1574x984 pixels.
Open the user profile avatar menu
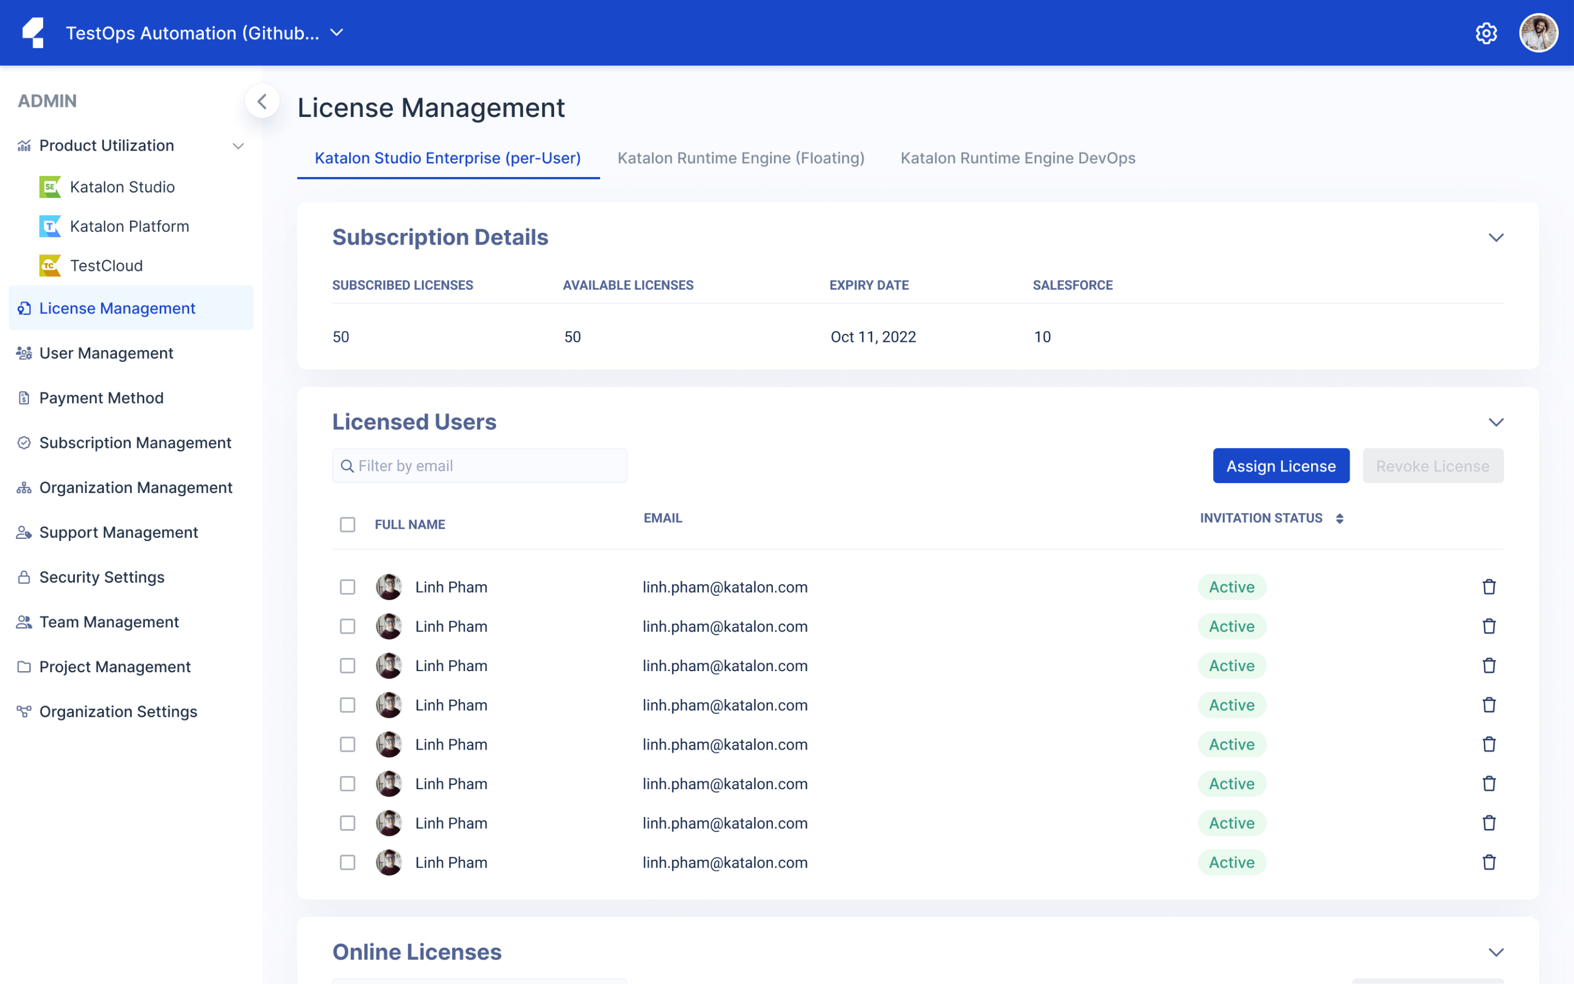[1538, 33]
